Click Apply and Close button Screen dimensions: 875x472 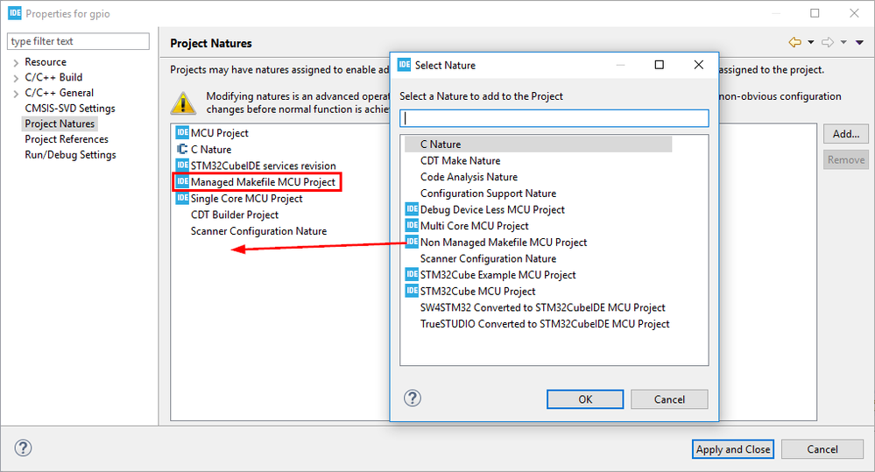click(733, 449)
